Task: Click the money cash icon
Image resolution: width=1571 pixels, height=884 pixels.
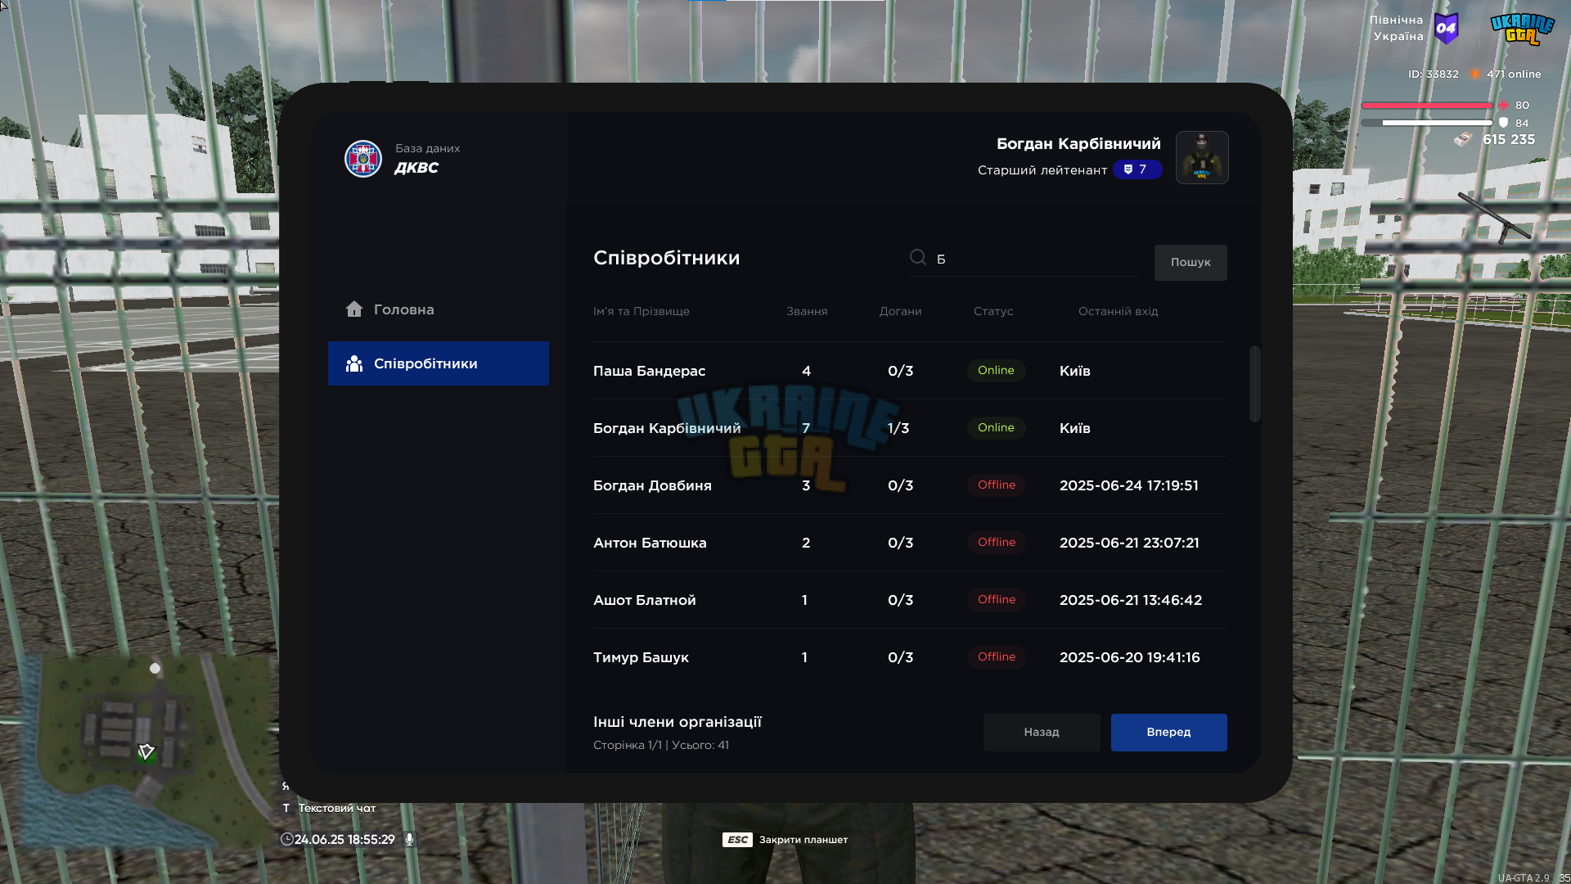Action: (1462, 140)
